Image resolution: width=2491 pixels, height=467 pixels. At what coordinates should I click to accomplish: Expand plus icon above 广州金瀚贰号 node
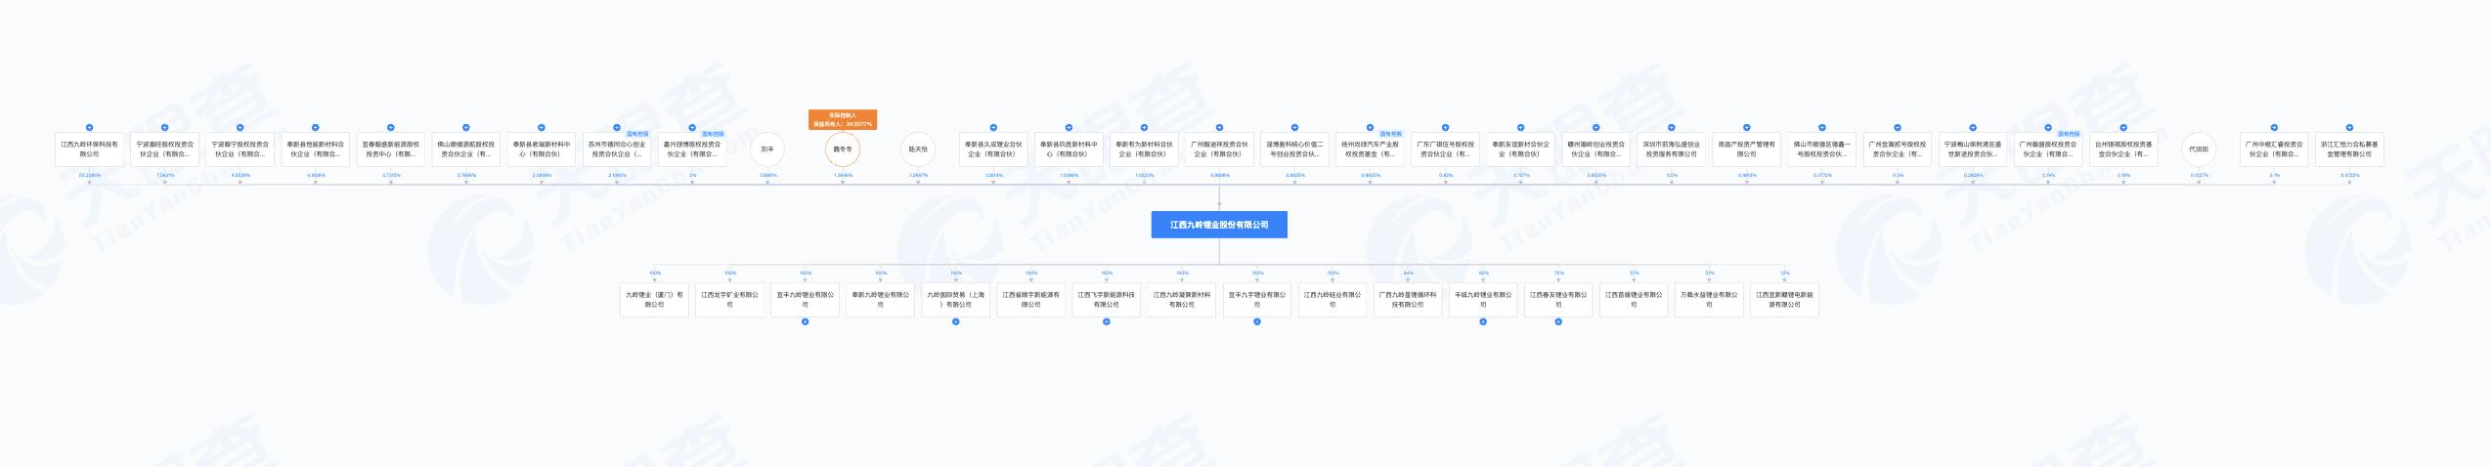pos(1897,127)
